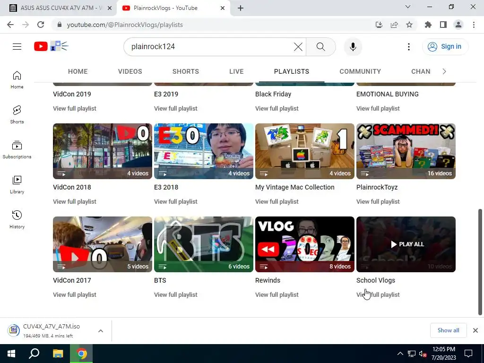This screenshot has width=484, height=363.
Task: Select the PLAYLISTS channel tab
Action: click(291, 72)
